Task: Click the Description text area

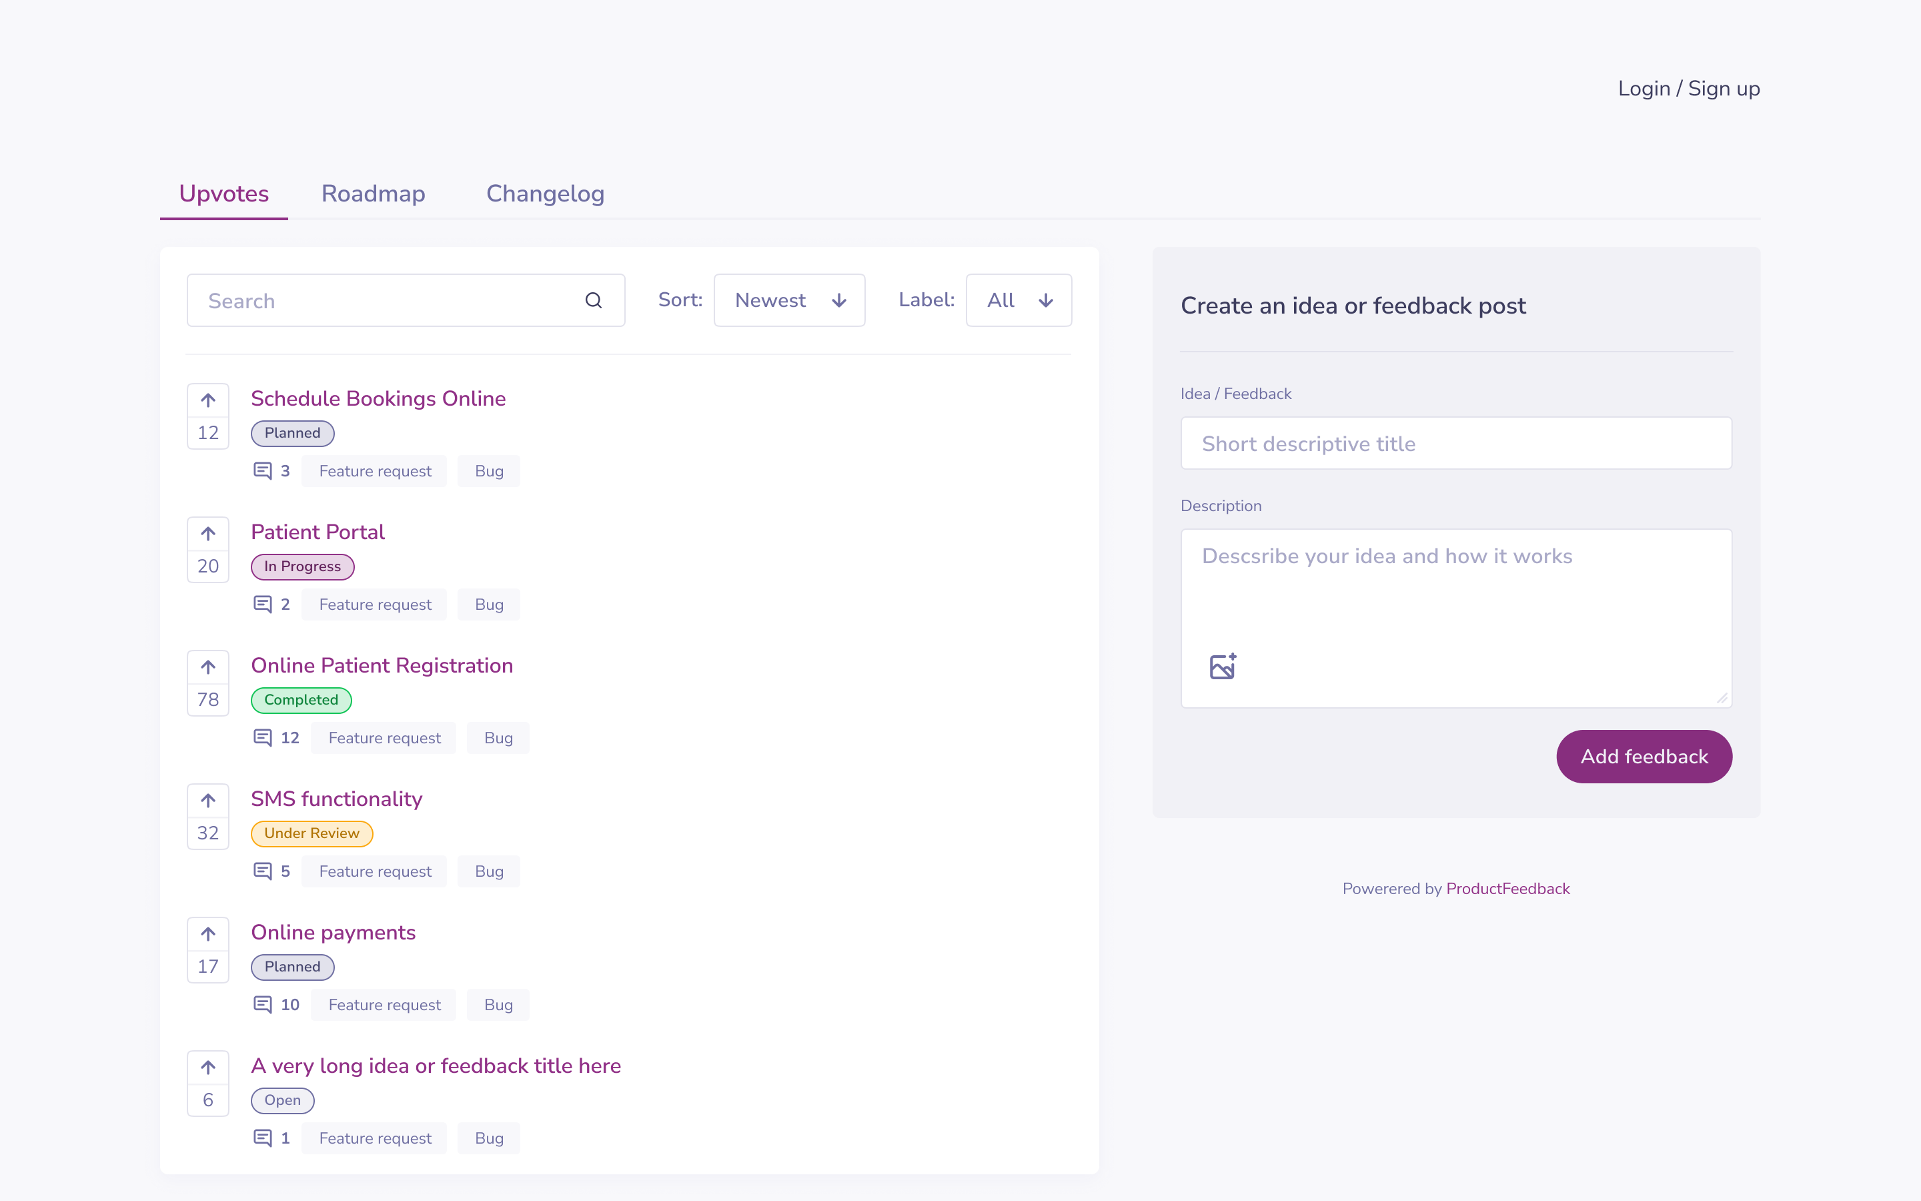Action: pyautogui.click(x=1456, y=618)
